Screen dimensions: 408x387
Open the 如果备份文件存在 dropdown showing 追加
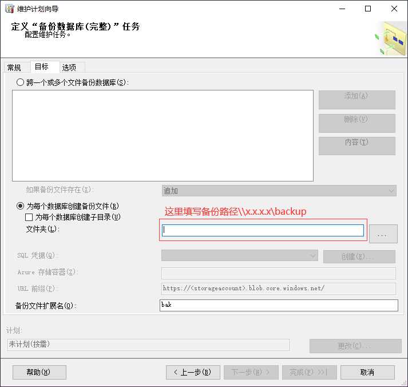pyautogui.click(x=279, y=191)
